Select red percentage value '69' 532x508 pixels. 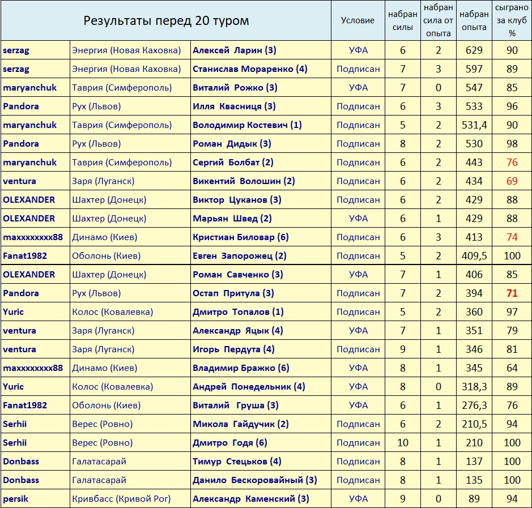click(512, 181)
